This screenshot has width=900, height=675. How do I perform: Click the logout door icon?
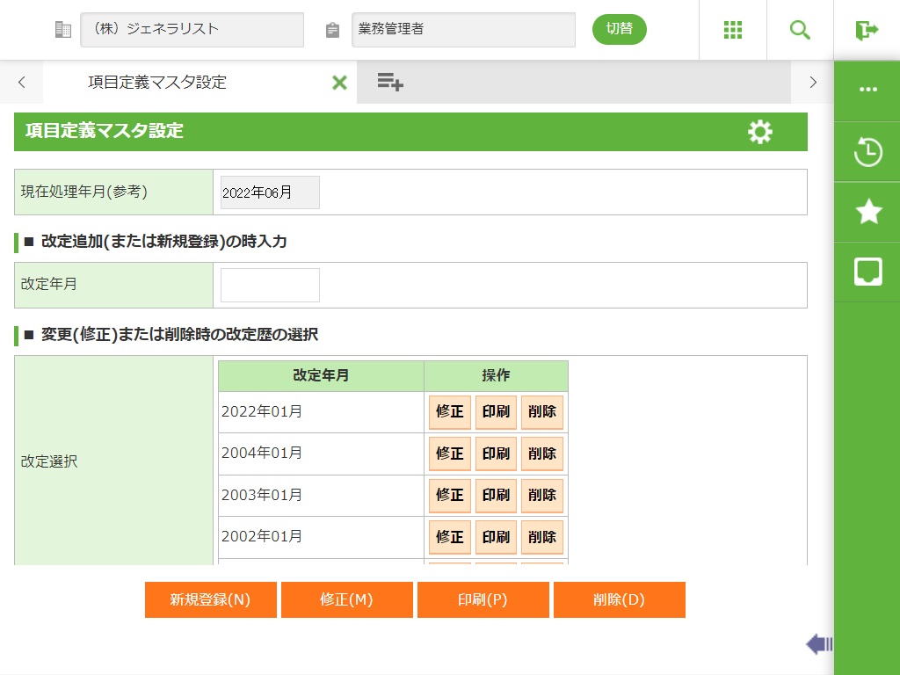[867, 30]
